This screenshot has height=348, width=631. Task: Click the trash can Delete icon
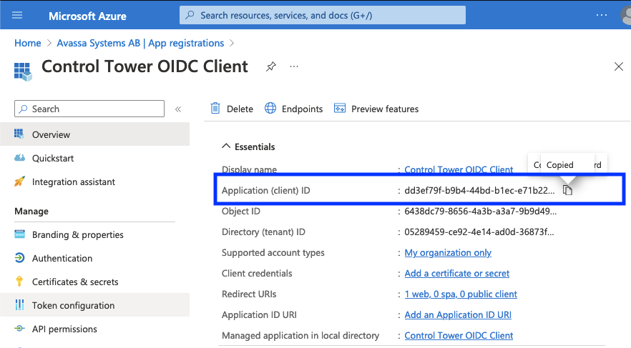pos(215,108)
